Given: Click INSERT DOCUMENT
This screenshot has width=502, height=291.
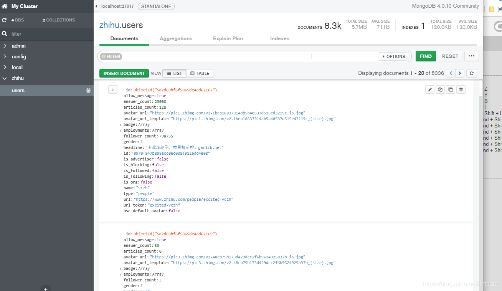Looking at the screenshot, I should pos(124,73).
